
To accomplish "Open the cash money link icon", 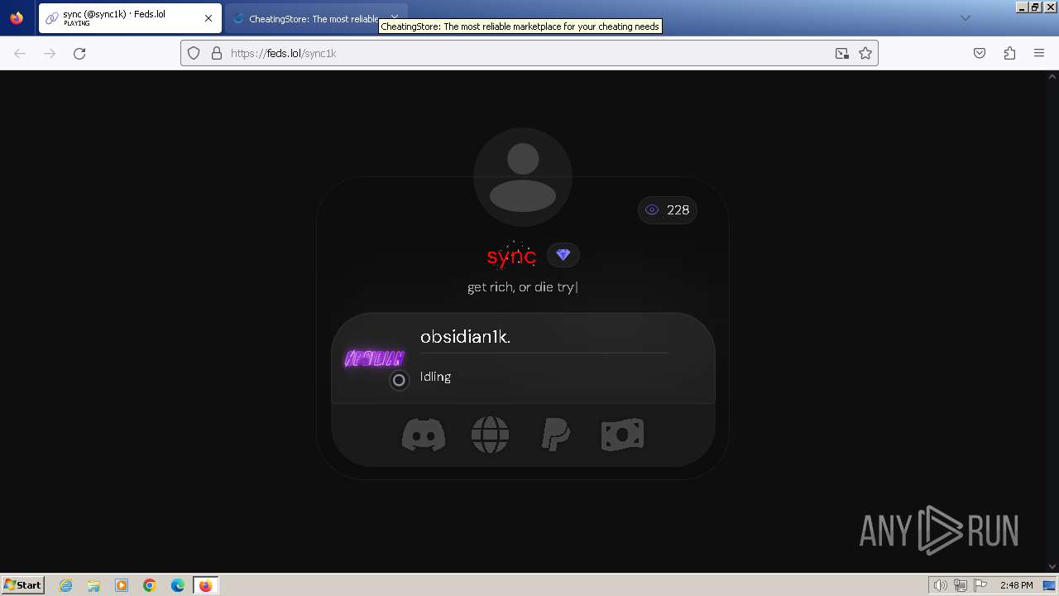I will 622,435.
